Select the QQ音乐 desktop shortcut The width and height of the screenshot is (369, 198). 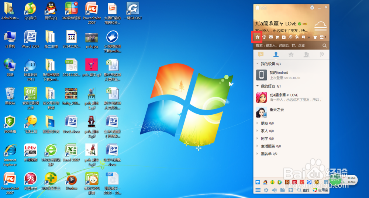[30, 11]
